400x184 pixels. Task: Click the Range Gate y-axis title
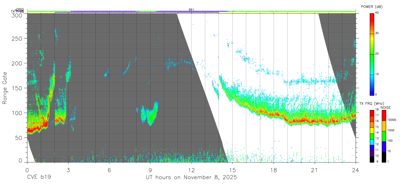click(5, 88)
